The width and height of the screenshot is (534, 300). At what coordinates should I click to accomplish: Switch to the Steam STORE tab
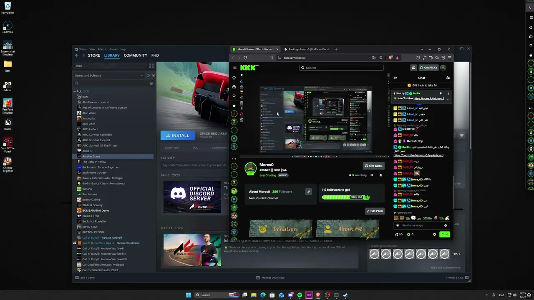click(94, 55)
